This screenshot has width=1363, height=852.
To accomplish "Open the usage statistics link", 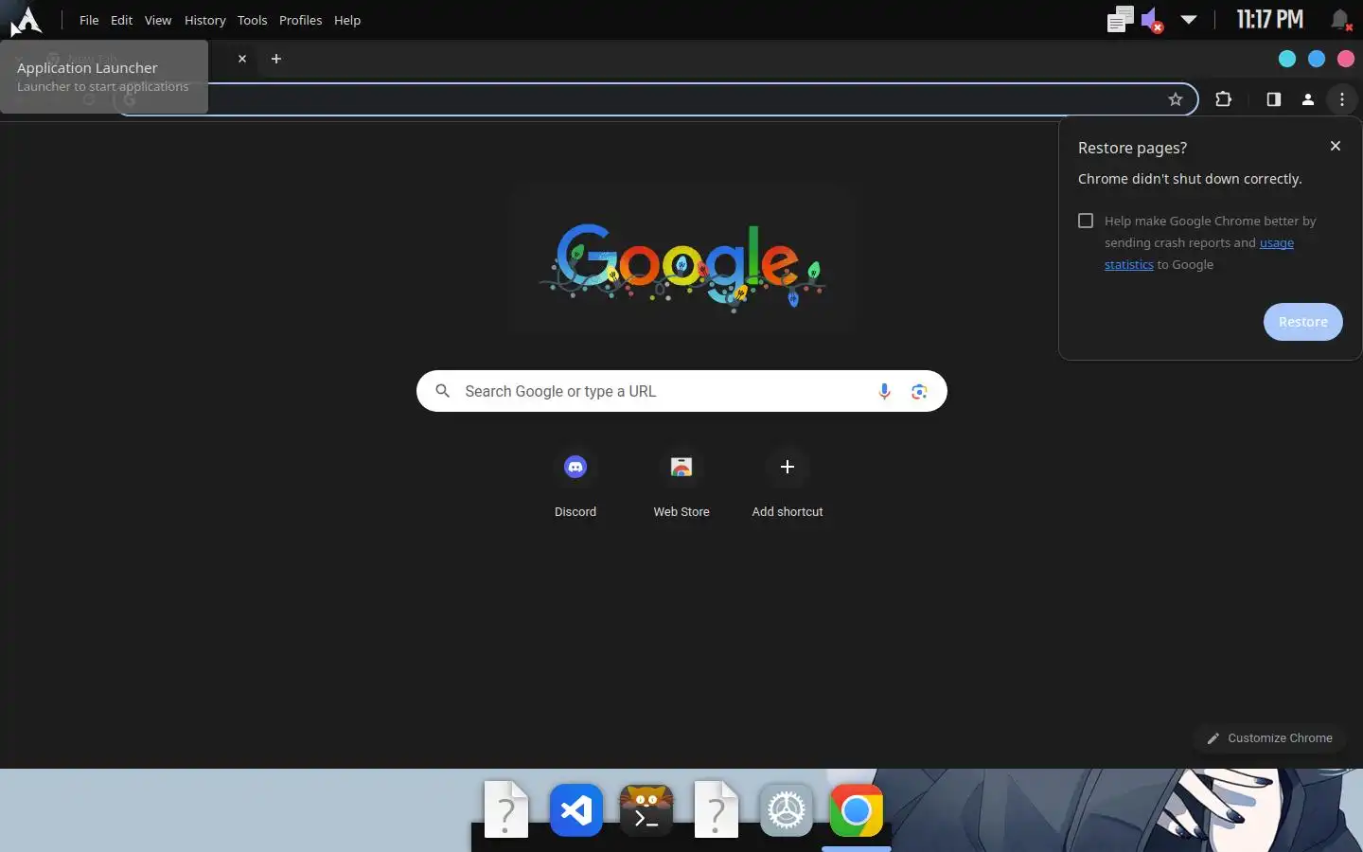I will [x=1277, y=242].
